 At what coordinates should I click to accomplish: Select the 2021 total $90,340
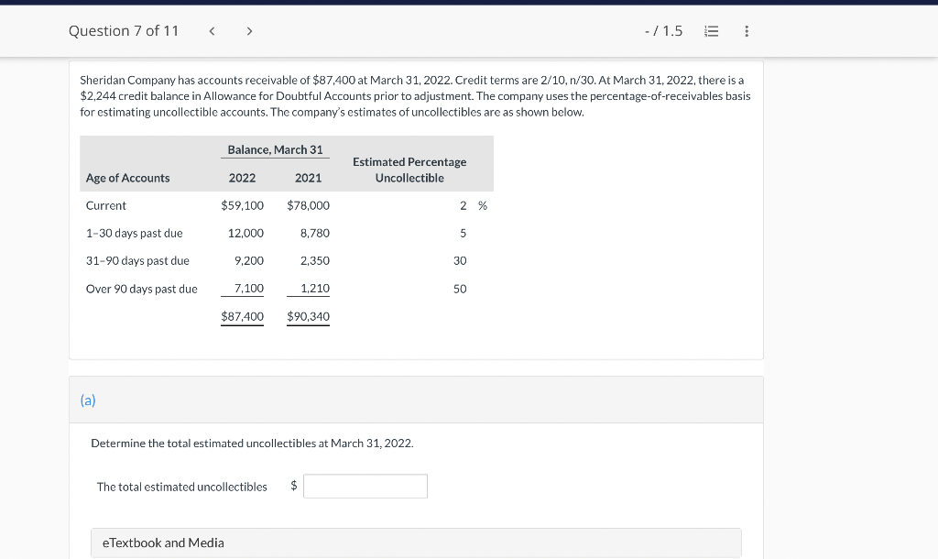tap(308, 316)
